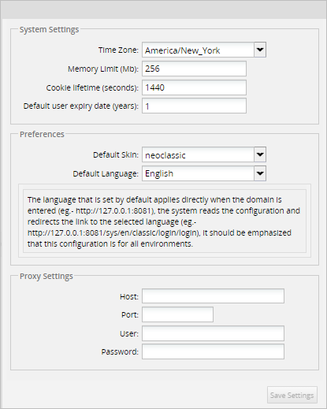Focus the Cookie lifetime (seconds) input

(194, 87)
